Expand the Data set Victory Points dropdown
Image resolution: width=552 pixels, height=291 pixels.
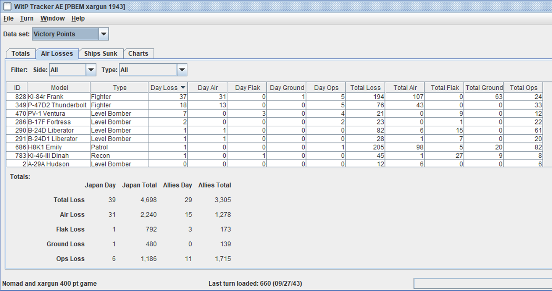[103, 34]
